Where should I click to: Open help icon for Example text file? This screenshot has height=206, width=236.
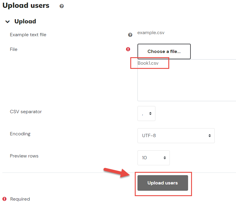tap(130, 35)
